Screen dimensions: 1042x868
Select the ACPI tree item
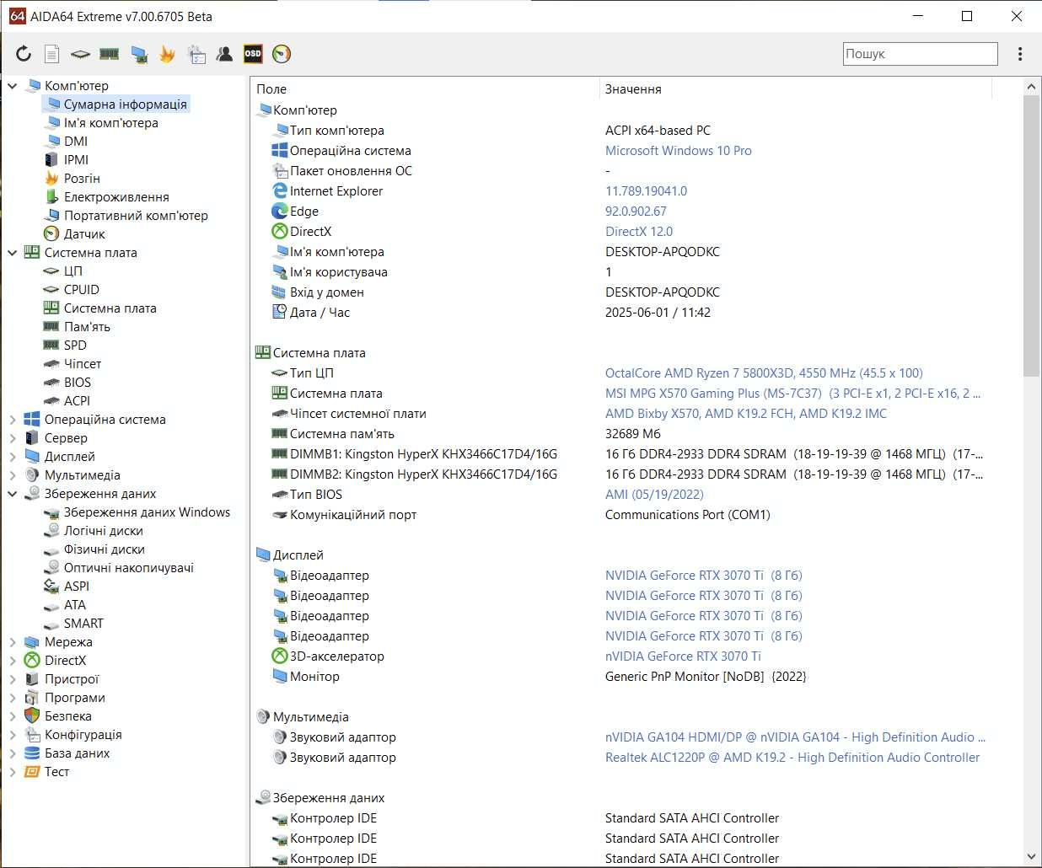coord(77,400)
